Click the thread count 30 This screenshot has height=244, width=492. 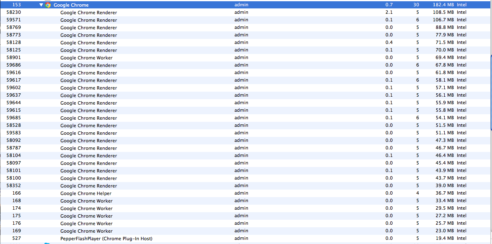pos(416,5)
